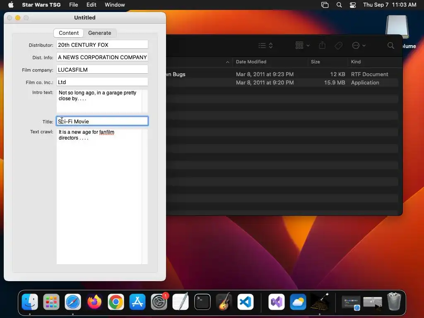This screenshot has height=318, width=424.
Task: Click the Film company field LUCASFILM
Action: (102, 70)
